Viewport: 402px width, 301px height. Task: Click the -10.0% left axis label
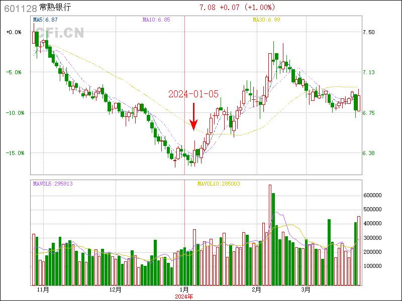tap(15, 113)
